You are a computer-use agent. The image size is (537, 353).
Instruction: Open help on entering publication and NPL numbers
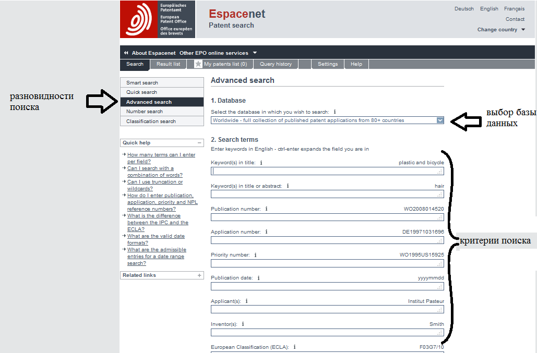coord(162,202)
